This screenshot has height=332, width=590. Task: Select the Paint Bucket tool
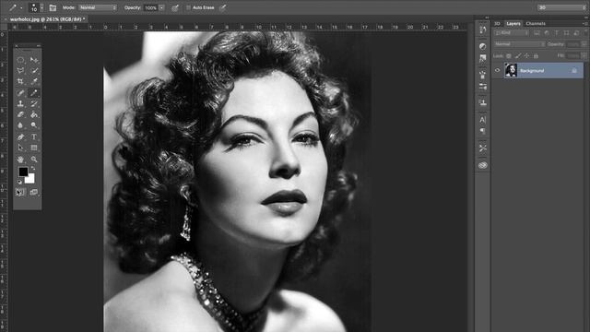[34, 114]
